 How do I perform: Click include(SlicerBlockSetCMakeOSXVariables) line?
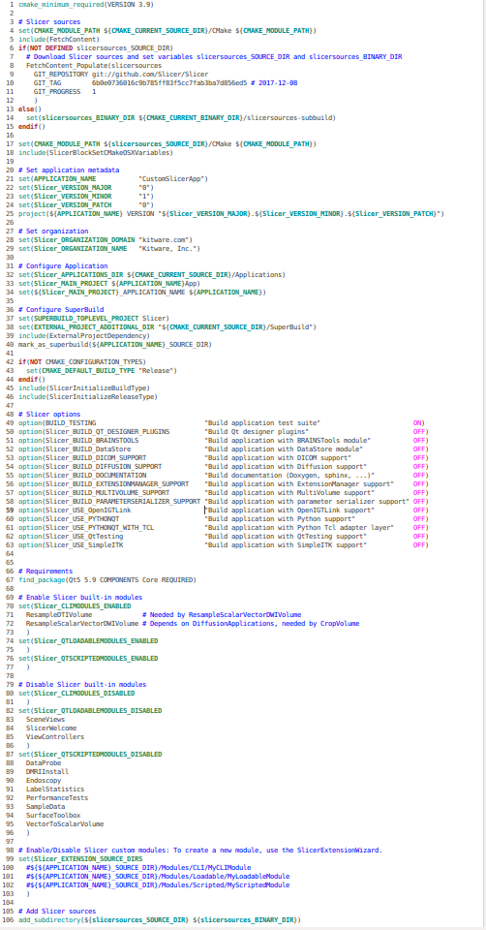click(96, 152)
